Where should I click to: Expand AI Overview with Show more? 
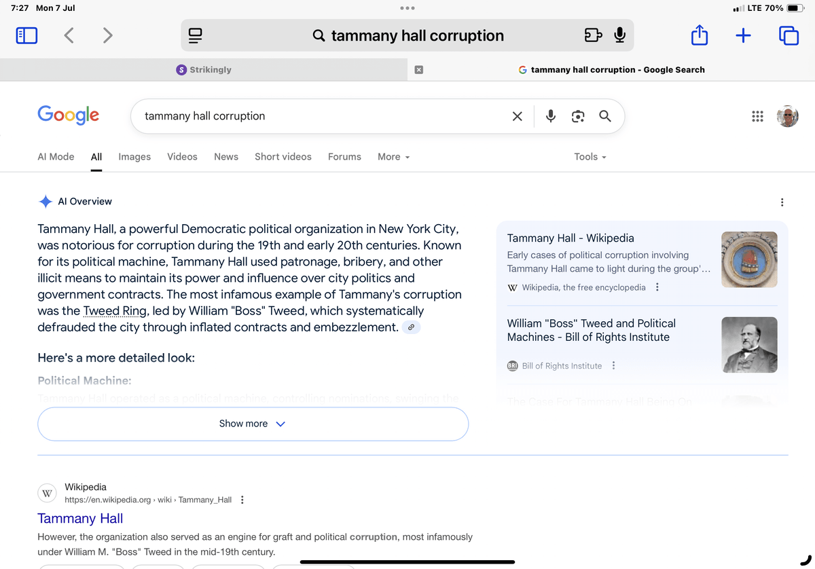point(253,424)
